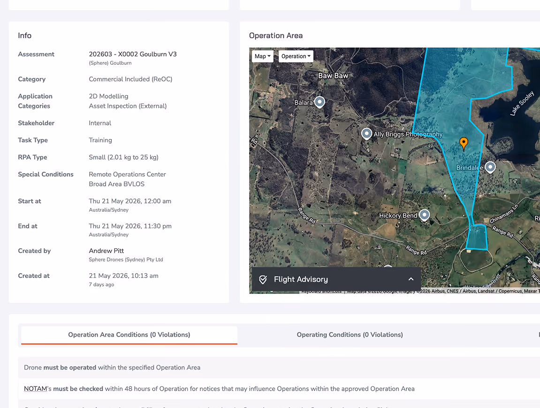Select the Remote Operations Center condition
The width and height of the screenshot is (540, 408).
[128, 174]
